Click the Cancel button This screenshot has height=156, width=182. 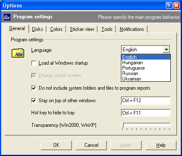91,145
